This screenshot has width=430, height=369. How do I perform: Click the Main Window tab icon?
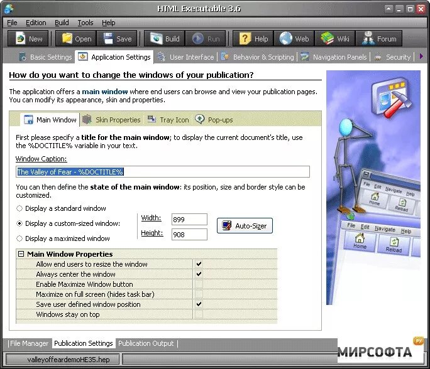28,120
